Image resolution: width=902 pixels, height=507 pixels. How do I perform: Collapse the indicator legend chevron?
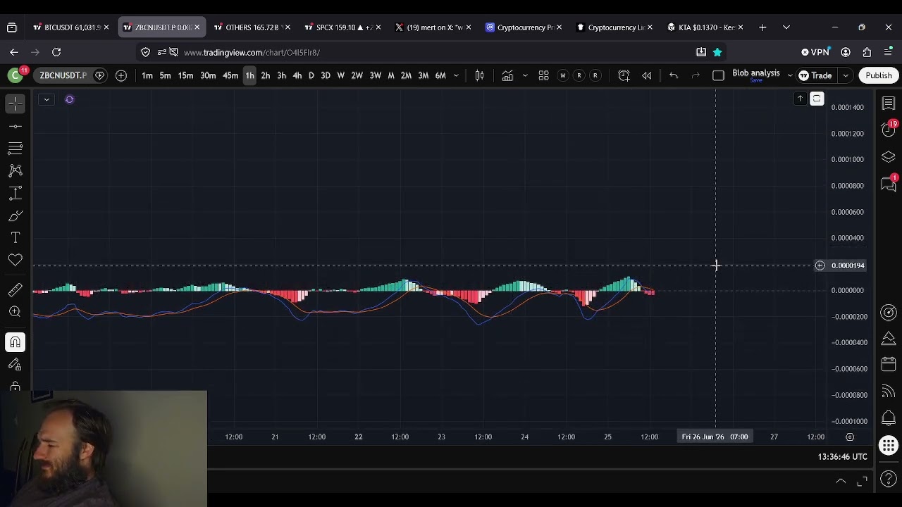click(x=46, y=99)
